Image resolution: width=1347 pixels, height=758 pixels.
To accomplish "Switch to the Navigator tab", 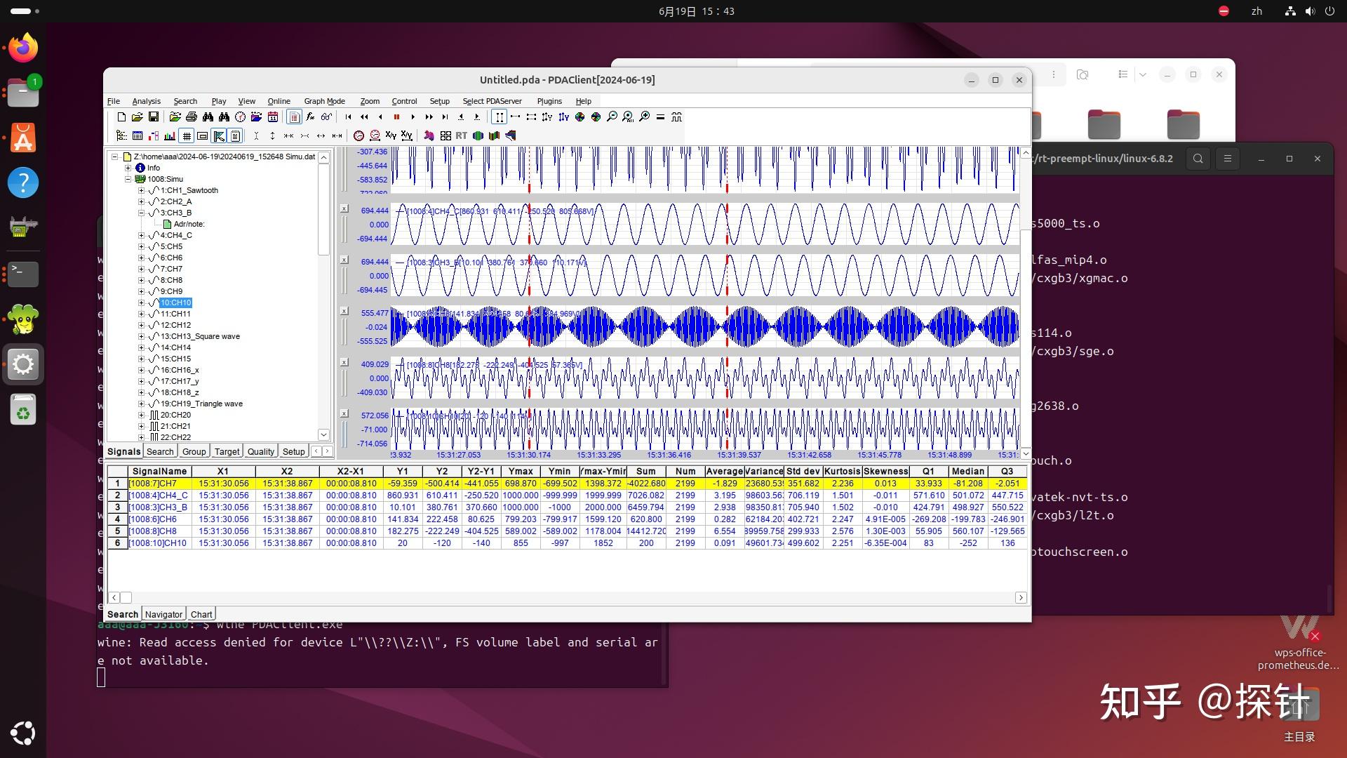I will pos(163,614).
